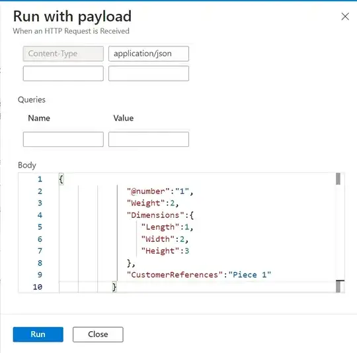Viewport: 357px width, 353px height.
Task: Focus the empty header name field below Content-Type
Action: point(63,74)
